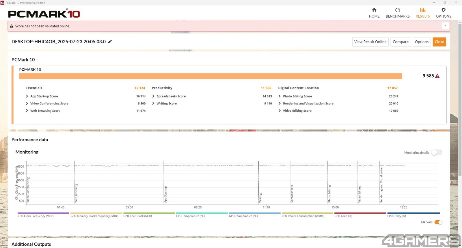Click the Digital Content Creation heading
462x248 pixels.
(x=299, y=88)
